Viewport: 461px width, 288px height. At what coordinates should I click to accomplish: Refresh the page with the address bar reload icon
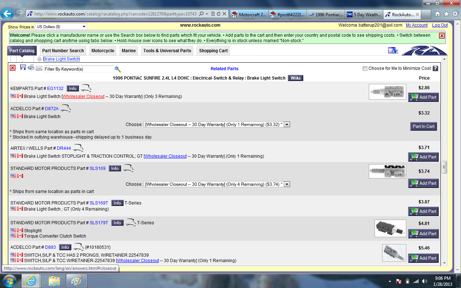(x=219, y=14)
